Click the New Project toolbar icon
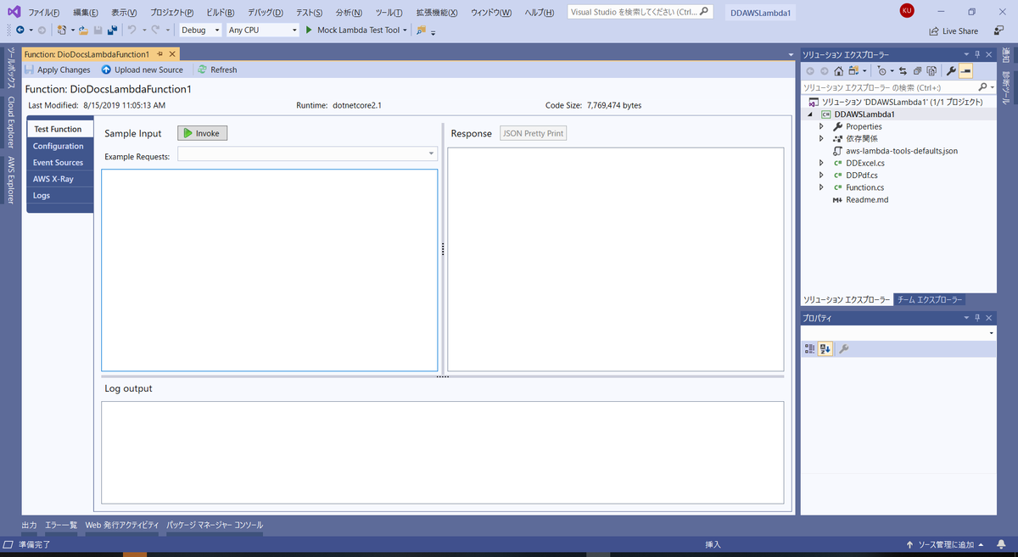The height and width of the screenshot is (557, 1018). 61,30
